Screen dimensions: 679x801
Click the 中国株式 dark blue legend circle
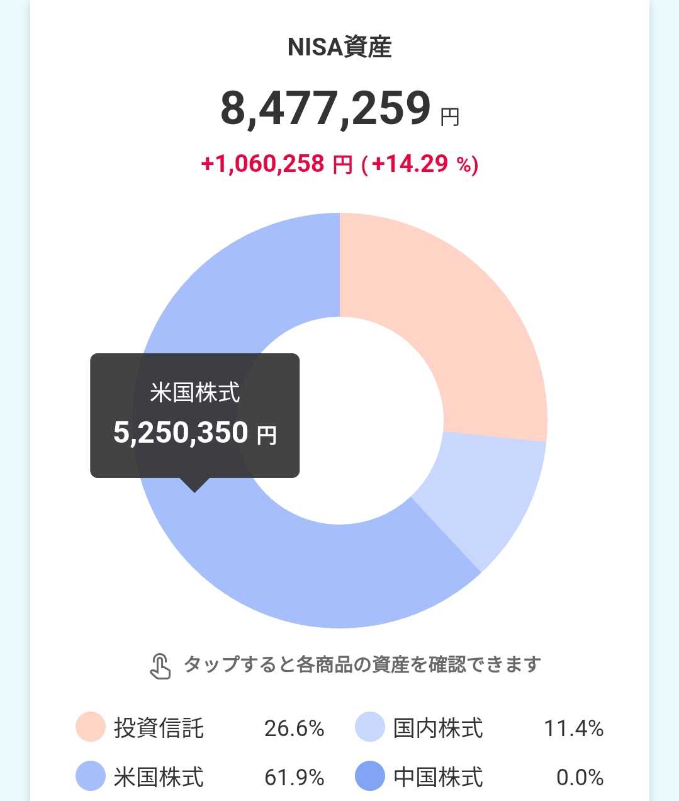[369, 776]
